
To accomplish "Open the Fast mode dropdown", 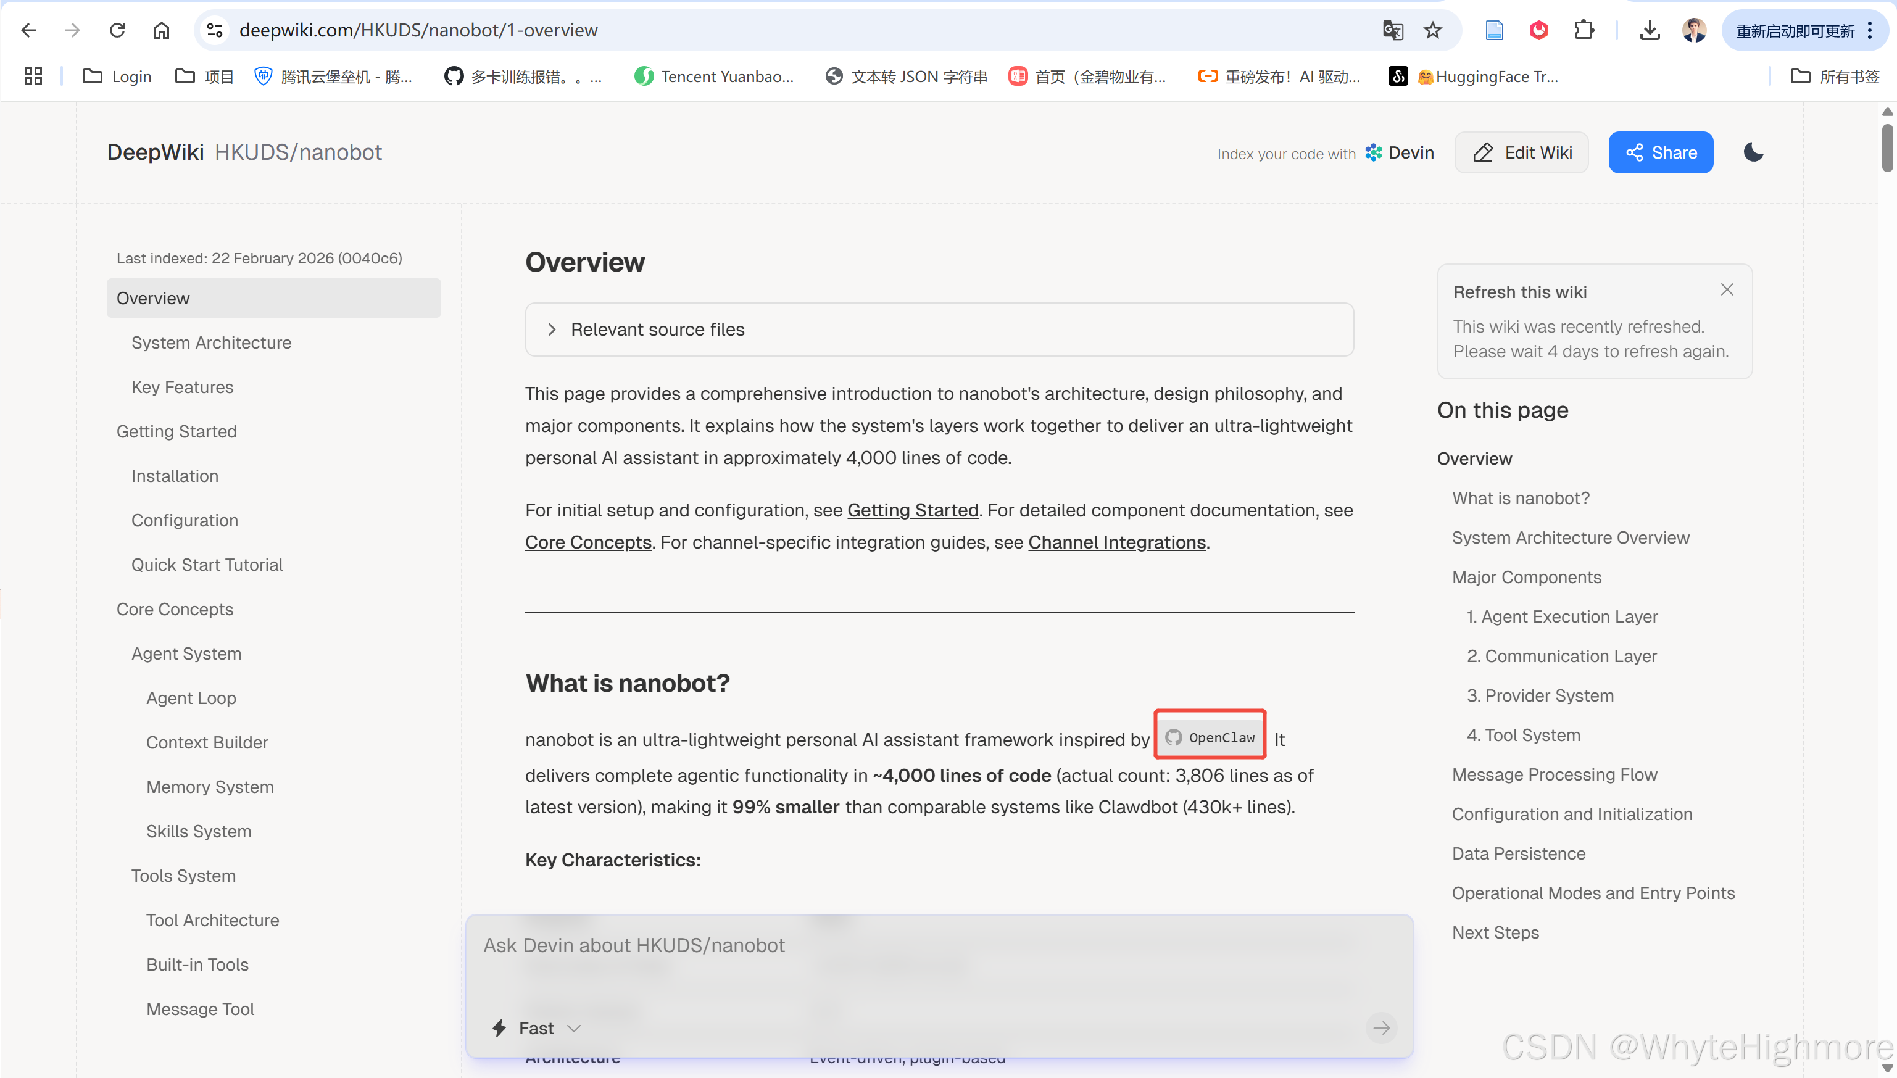I will click(x=537, y=1029).
